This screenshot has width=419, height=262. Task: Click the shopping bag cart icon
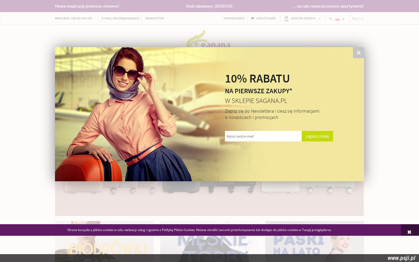click(x=286, y=18)
